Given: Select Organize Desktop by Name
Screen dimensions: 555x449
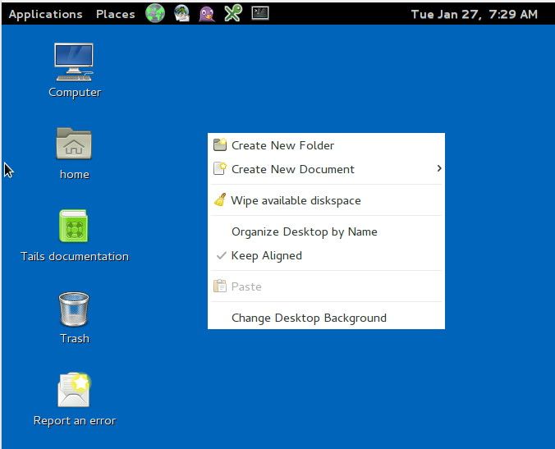Looking at the screenshot, I should pyautogui.click(x=326, y=231).
